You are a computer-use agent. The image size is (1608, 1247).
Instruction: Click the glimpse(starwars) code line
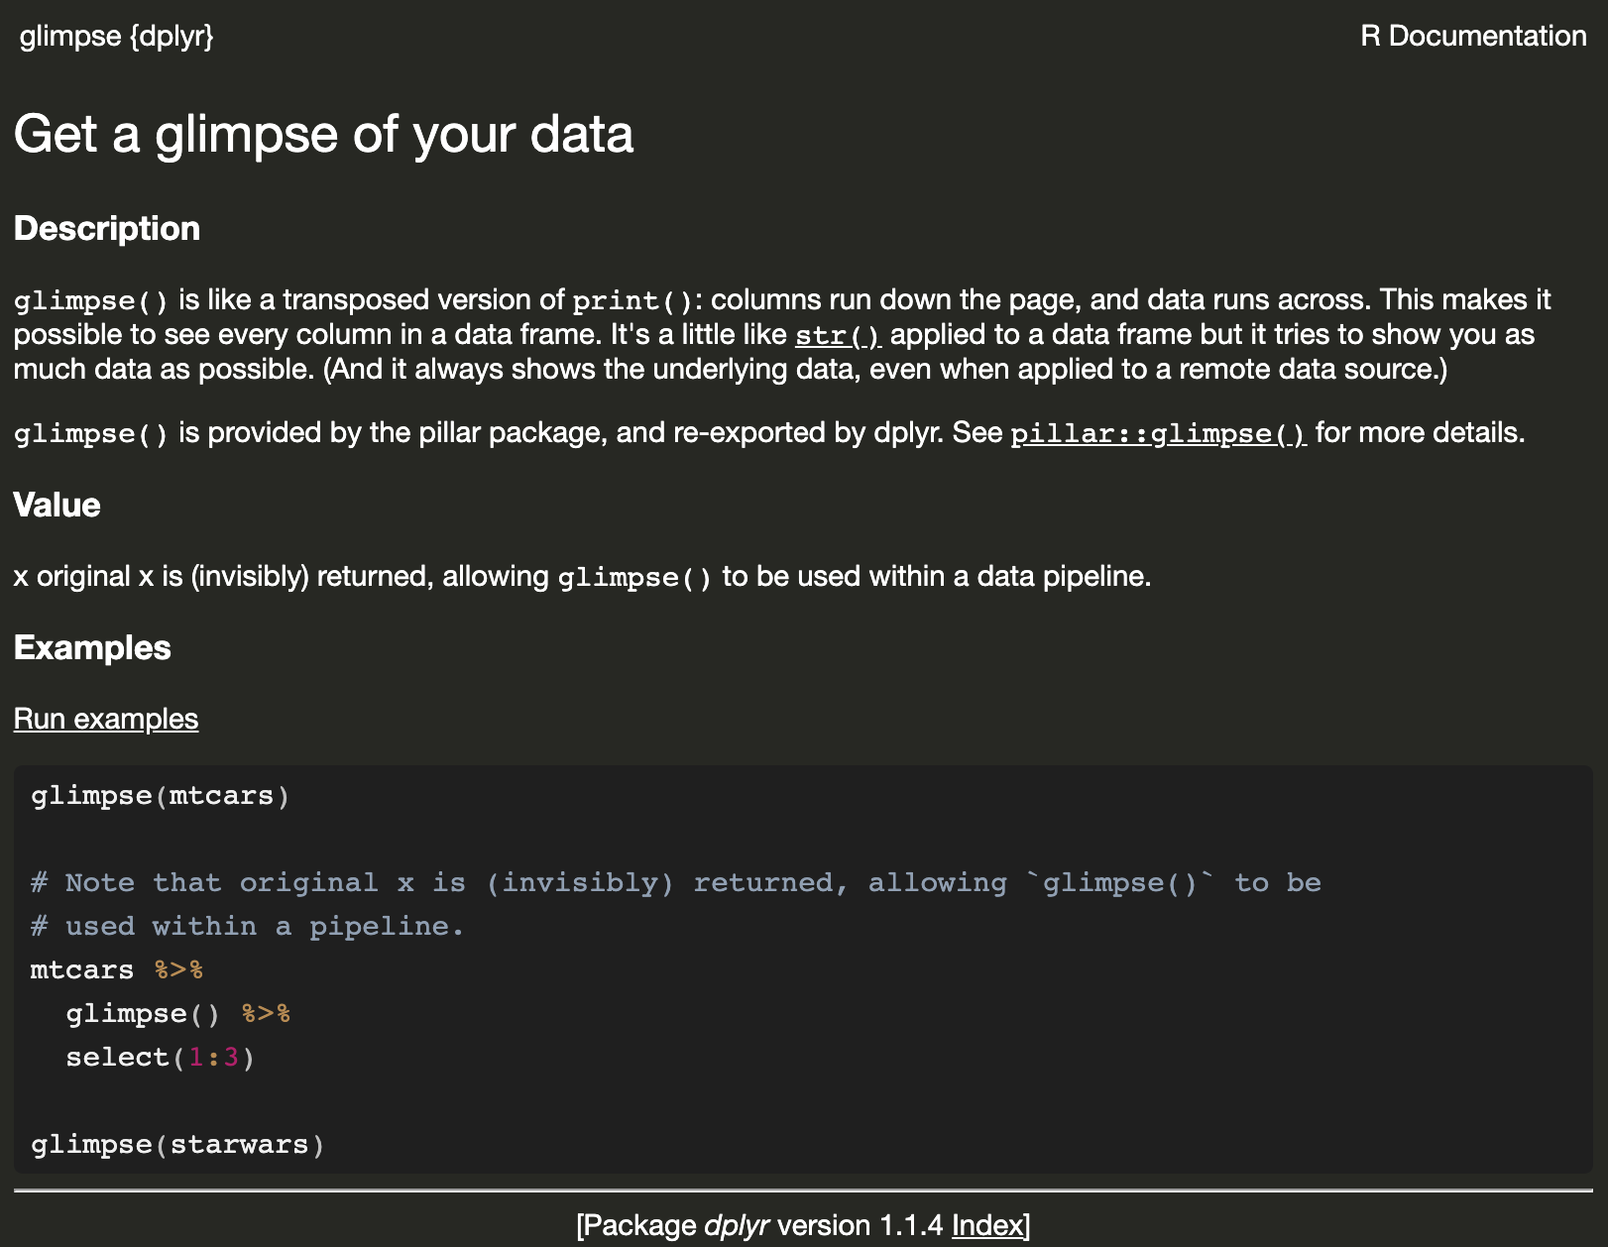(177, 1145)
